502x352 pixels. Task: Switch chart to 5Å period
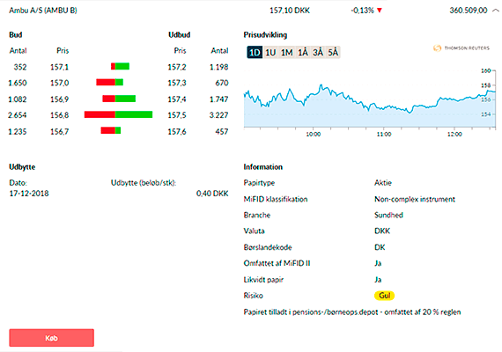333,52
